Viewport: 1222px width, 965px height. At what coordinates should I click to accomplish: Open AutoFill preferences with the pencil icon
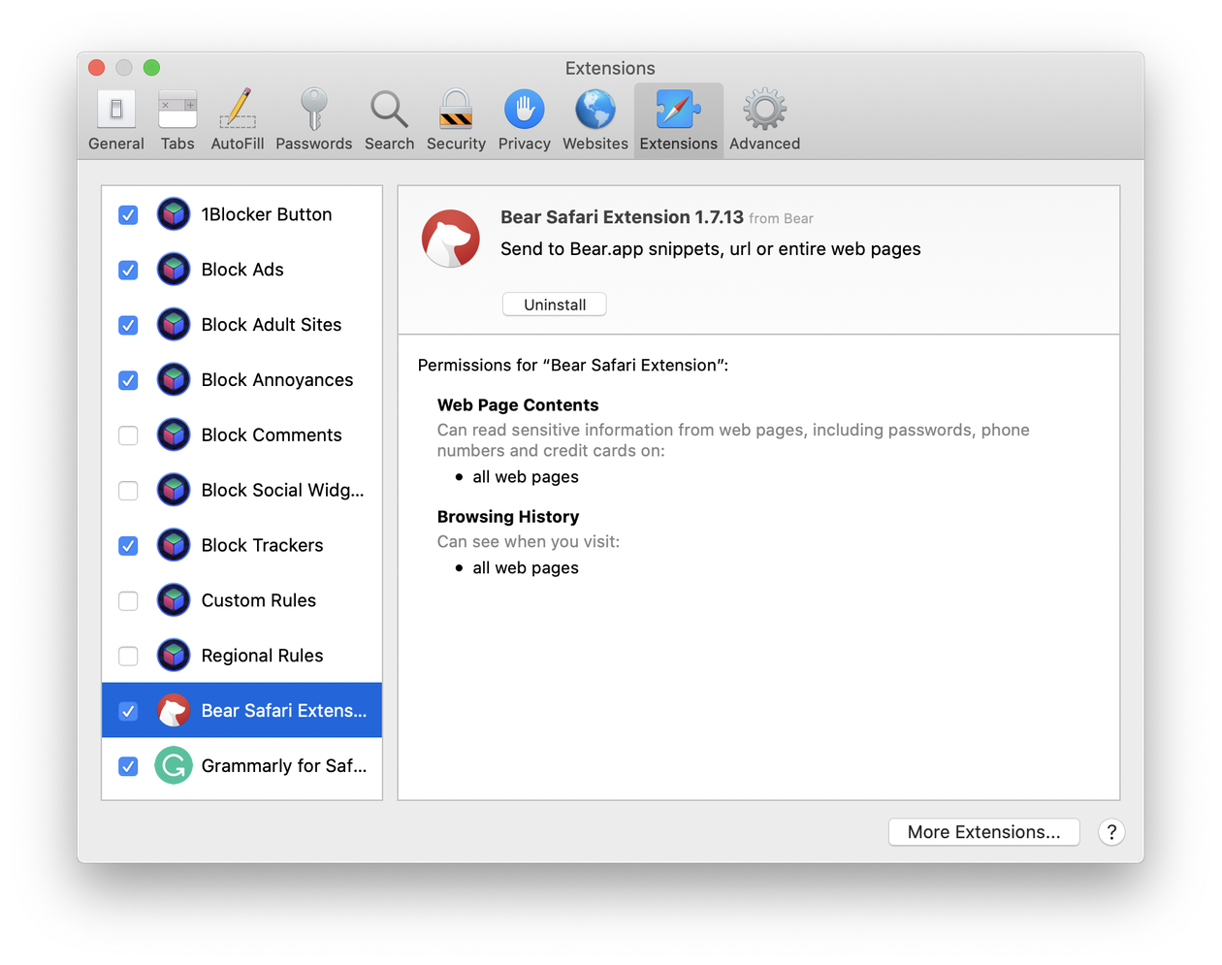tap(238, 120)
